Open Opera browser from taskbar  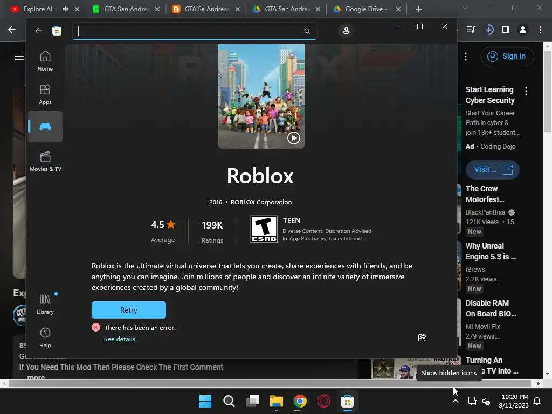pos(324,401)
